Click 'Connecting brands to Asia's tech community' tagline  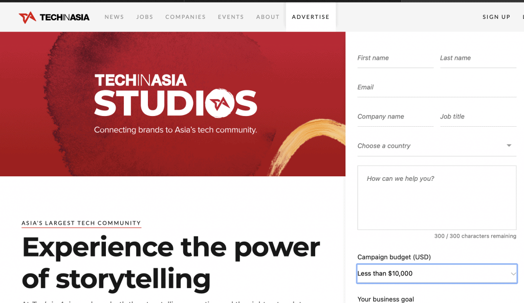[176, 130]
